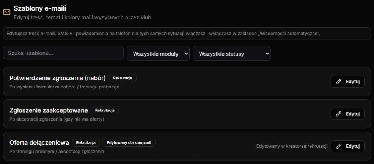Click the pencil icon for Oferta dołączeniowa
The width and height of the screenshot is (374, 164).
338,146
